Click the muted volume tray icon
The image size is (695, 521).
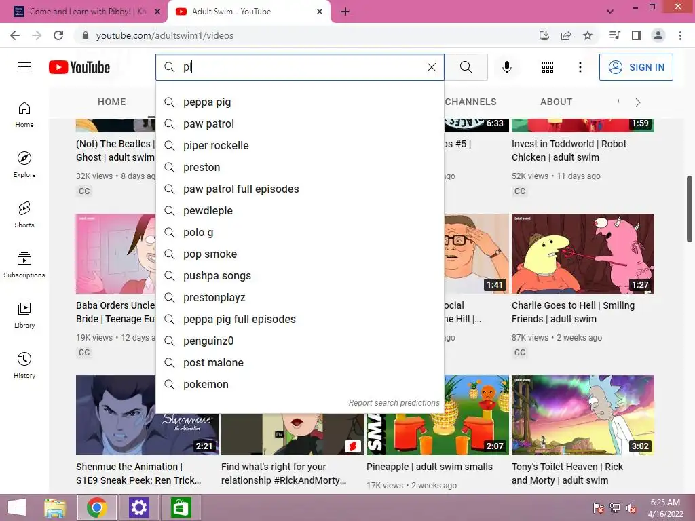point(631,508)
